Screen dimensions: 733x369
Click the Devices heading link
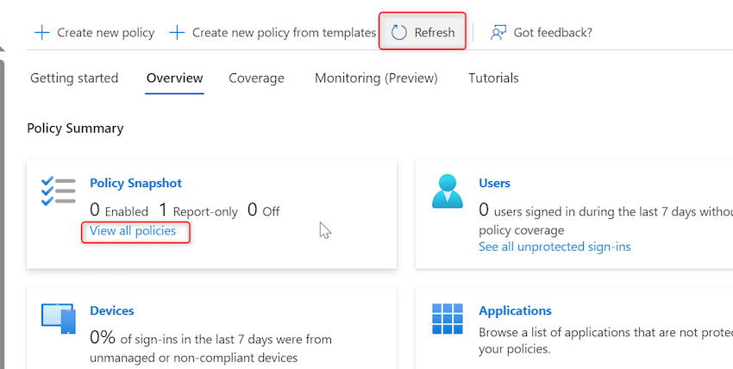click(x=112, y=310)
